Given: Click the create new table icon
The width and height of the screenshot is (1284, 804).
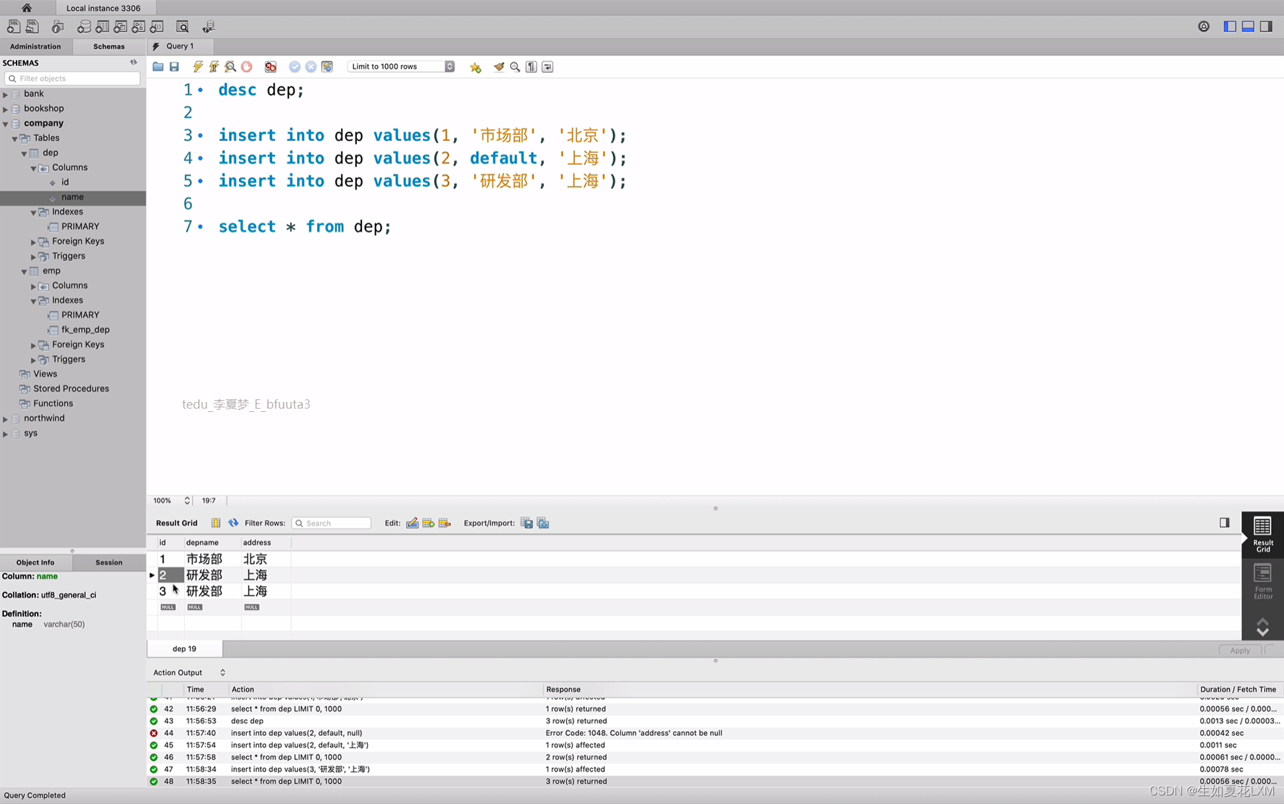Looking at the screenshot, I should [x=102, y=26].
